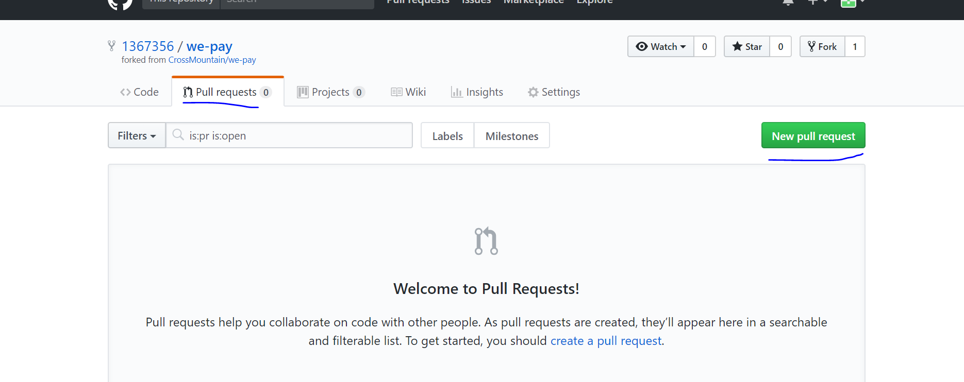964x382 pixels.
Task: Open the notifications bell
Action: click(788, 3)
